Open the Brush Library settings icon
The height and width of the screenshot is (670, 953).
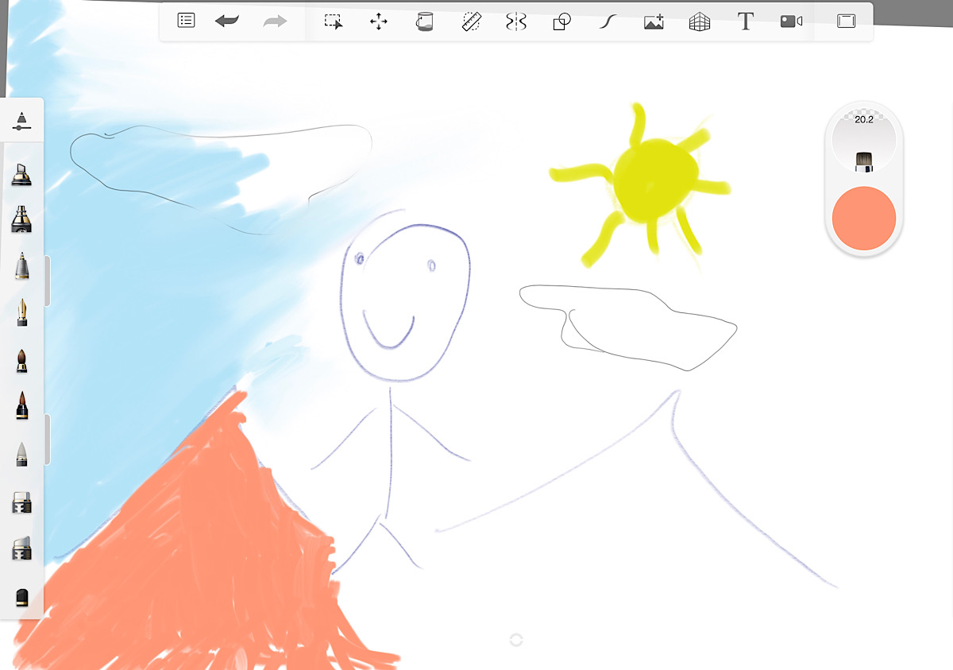coord(21,121)
